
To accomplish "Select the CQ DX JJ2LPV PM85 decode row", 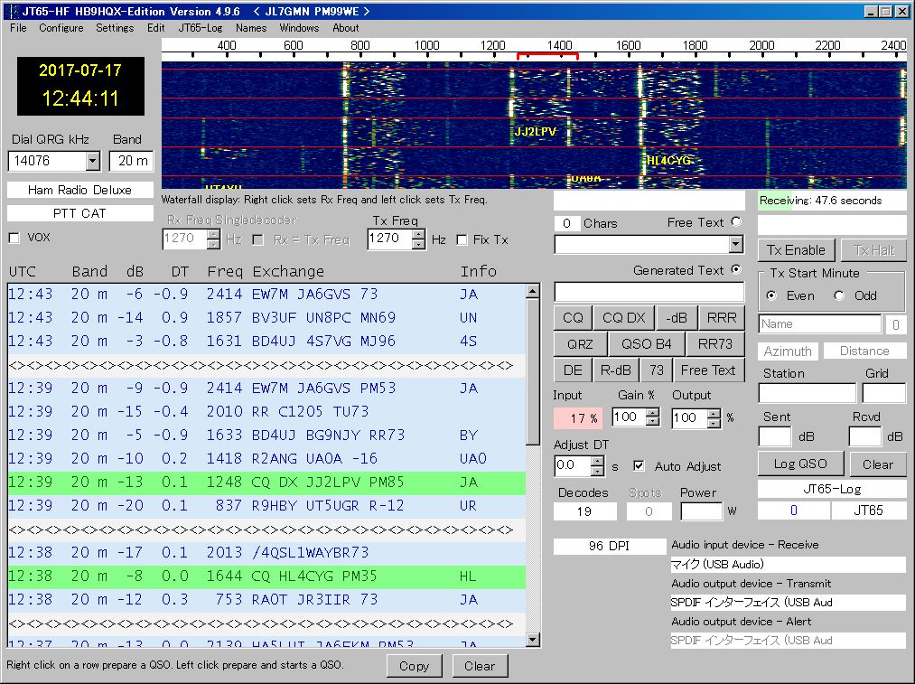I will coord(266,483).
